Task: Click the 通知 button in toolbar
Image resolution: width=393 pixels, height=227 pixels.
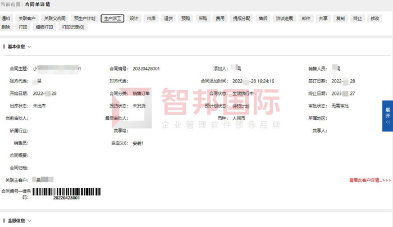Action: tap(6, 19)
